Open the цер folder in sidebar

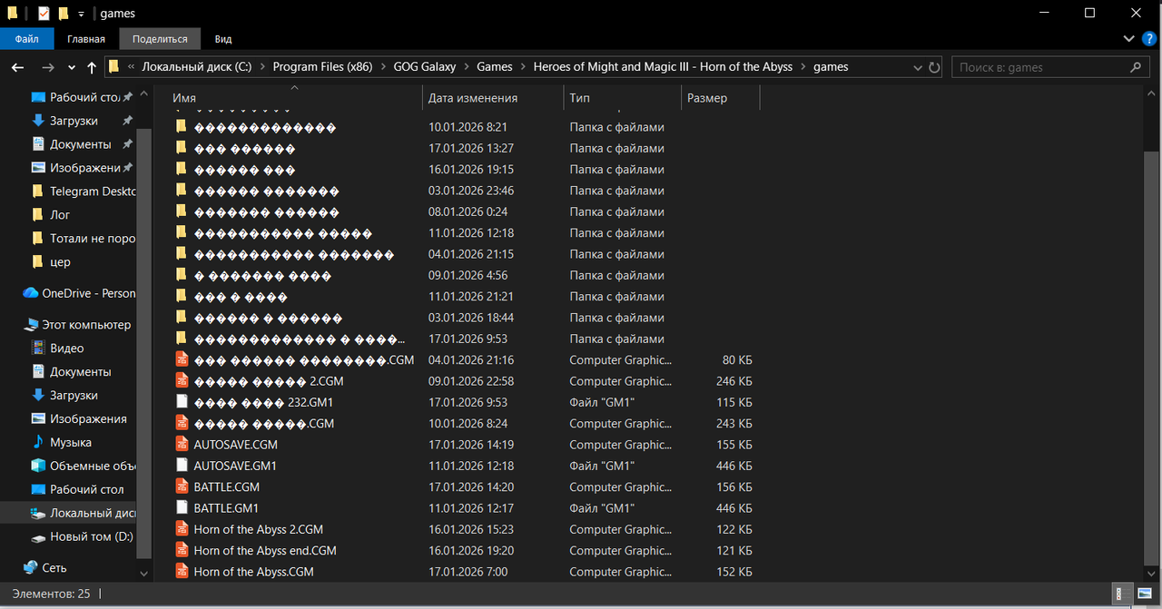click(x=60, y=262)
